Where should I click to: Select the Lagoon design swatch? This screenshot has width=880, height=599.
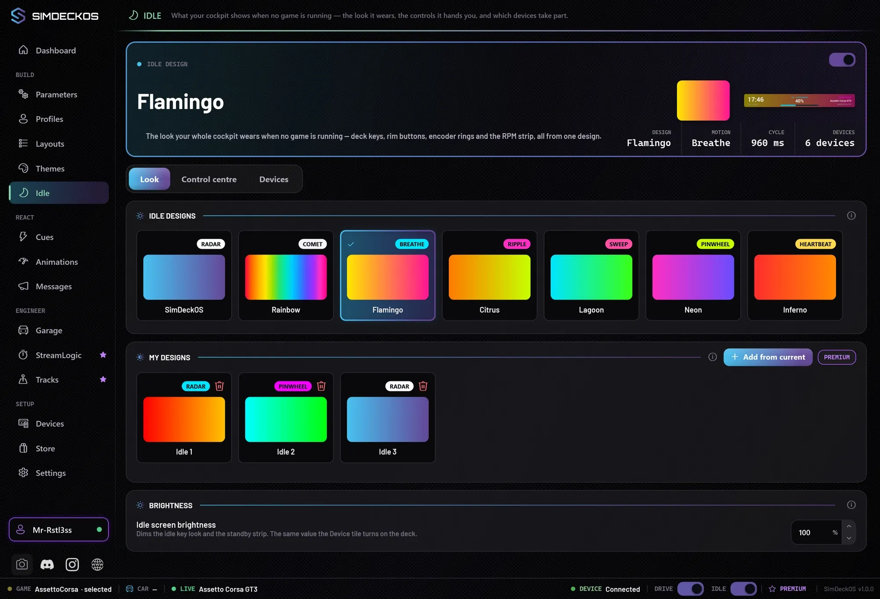(591, 277)
